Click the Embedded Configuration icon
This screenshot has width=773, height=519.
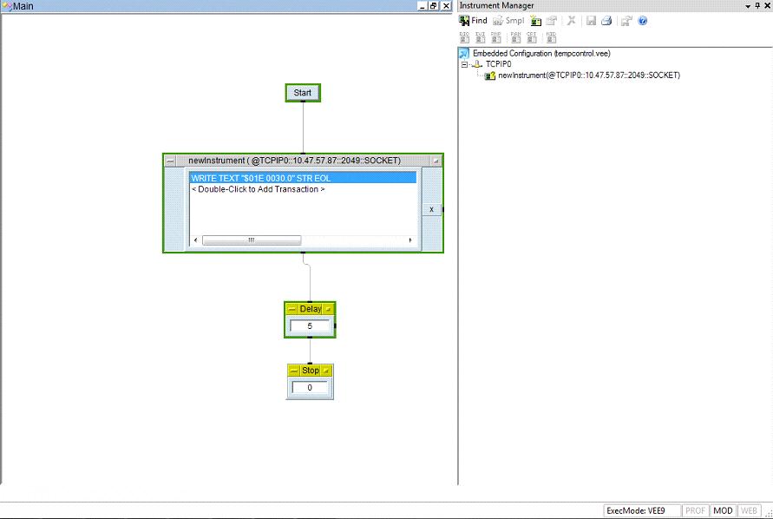point(464,54)
